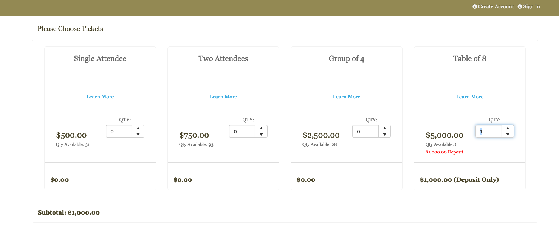
Task: Decrease Single Attendee quantity with down arrow
Action: click(138, 134)
